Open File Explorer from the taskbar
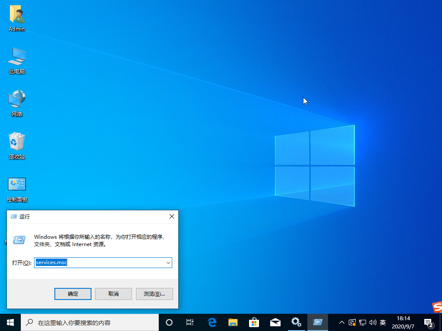This screenshot has width=442, height=331. point(233,322)
